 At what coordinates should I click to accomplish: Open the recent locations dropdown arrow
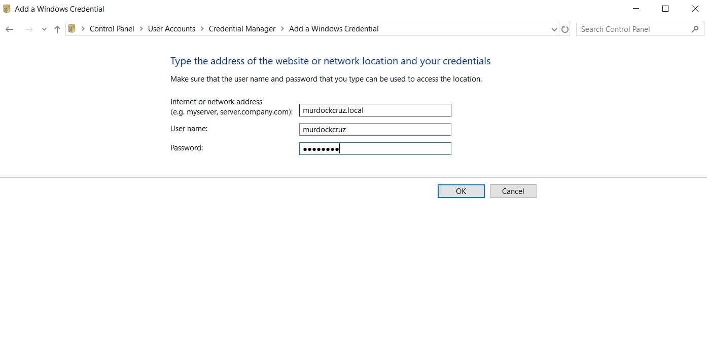pyautogui.click(x=44, y=29)
